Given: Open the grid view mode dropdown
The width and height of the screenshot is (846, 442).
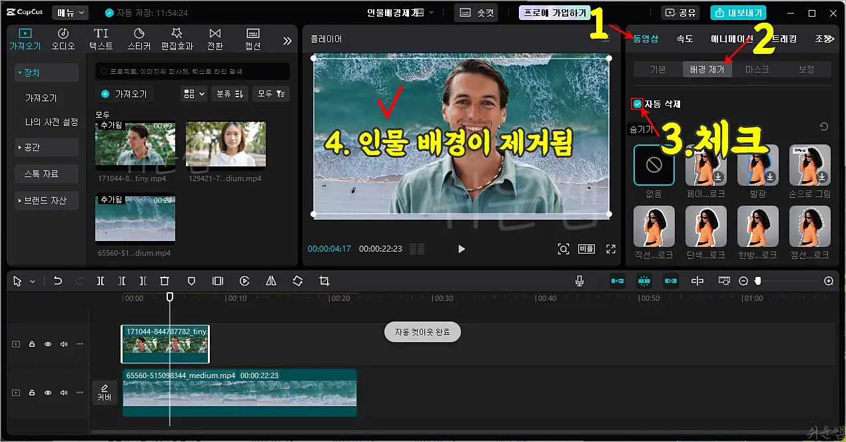Looking at the screenshot, I should pos(195,94).
